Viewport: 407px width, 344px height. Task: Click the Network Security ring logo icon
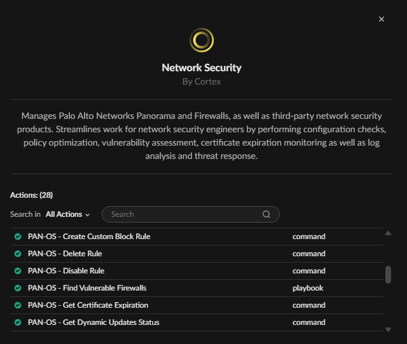202,40
